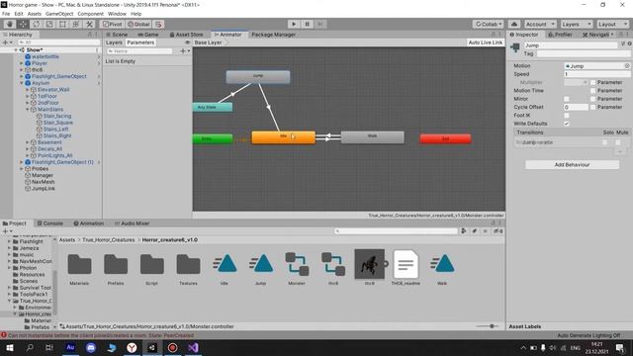This screenshot has width=633, height=356.
Task: Switch to the Animation tab
Action: [x=89, y=223]
